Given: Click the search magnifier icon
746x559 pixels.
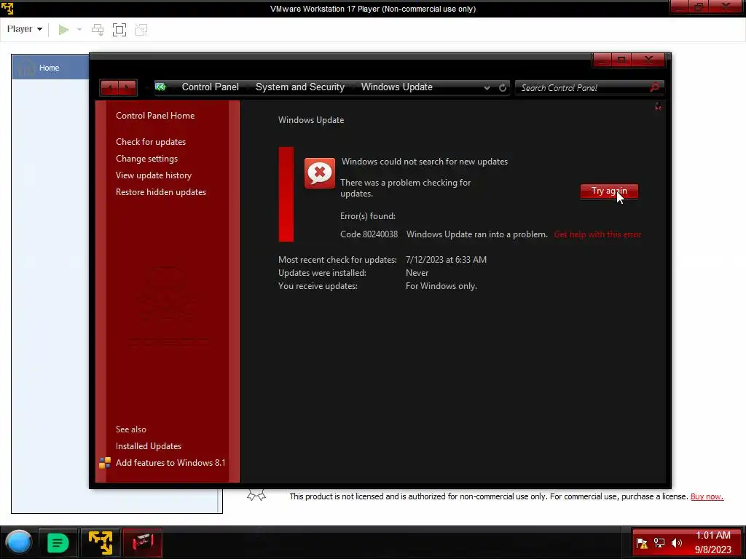Looking at the screenshot, I should click(655, 87).
